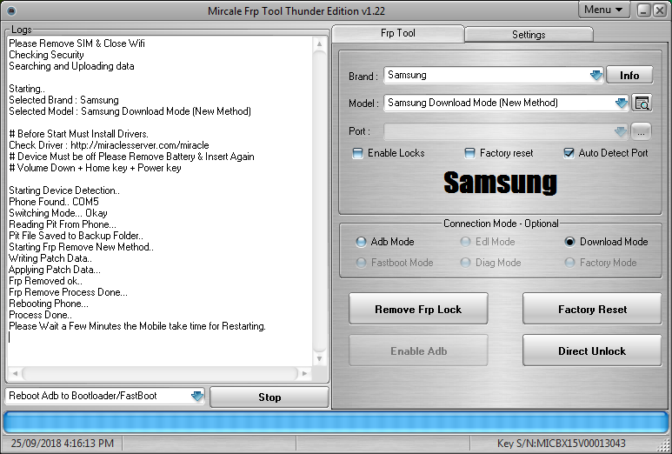Open the Model dropdown arrow

click(x=622, y=103)
